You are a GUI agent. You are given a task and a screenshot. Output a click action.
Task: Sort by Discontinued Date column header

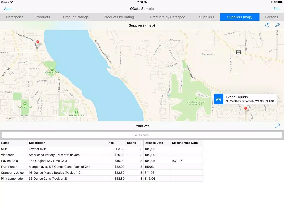(x=187, y=143)
